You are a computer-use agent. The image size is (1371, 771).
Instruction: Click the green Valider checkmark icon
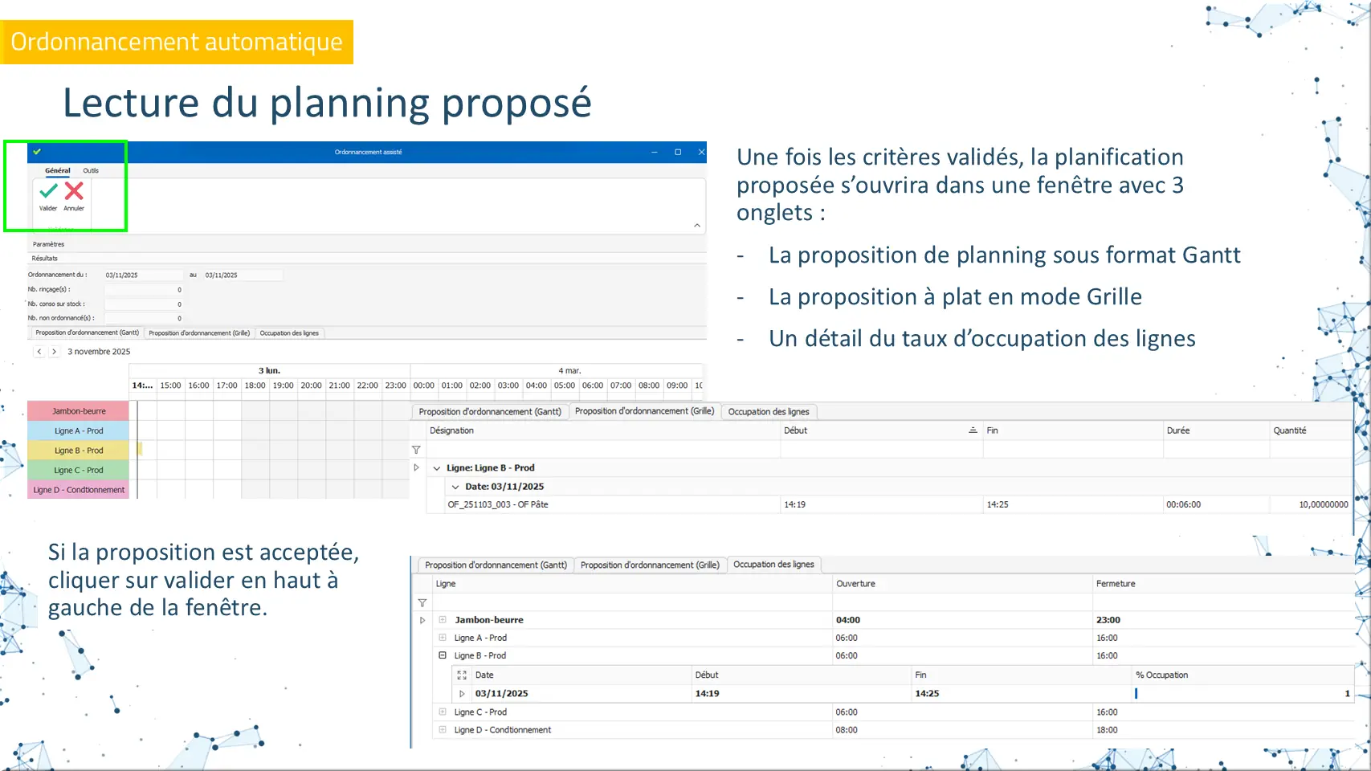coord(48,191)
